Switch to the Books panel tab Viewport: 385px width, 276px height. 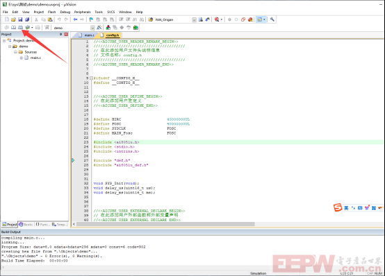coord(26,224)
